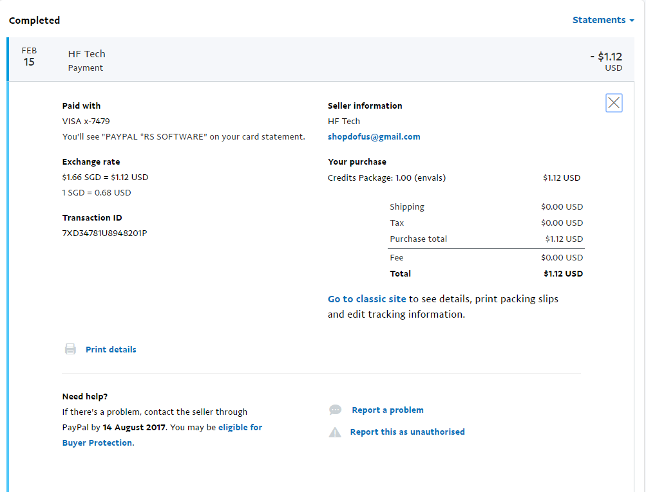Image resolution: width=646 pixels, height=492 pixels.
Task: Click the printer icon
Action: (70, 349)
